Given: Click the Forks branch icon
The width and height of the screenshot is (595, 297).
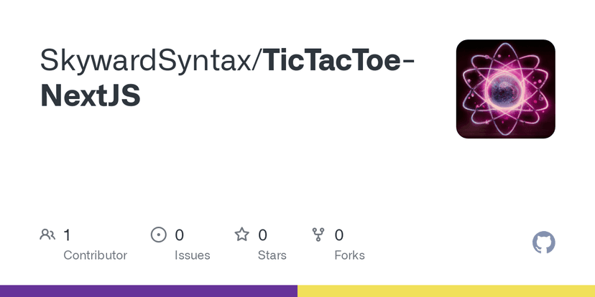Looking at the screenshot, I should pos(318,235).
